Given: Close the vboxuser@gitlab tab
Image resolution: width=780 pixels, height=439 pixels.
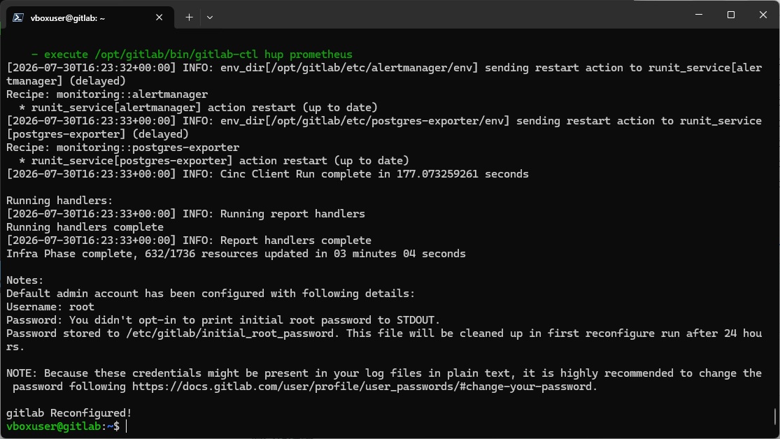Looking at the screenshot, I should [x=159, y=17].
